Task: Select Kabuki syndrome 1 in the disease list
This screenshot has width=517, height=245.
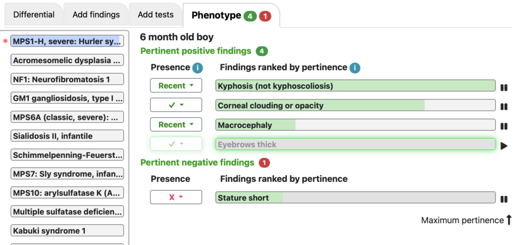Action: (67, 231)
